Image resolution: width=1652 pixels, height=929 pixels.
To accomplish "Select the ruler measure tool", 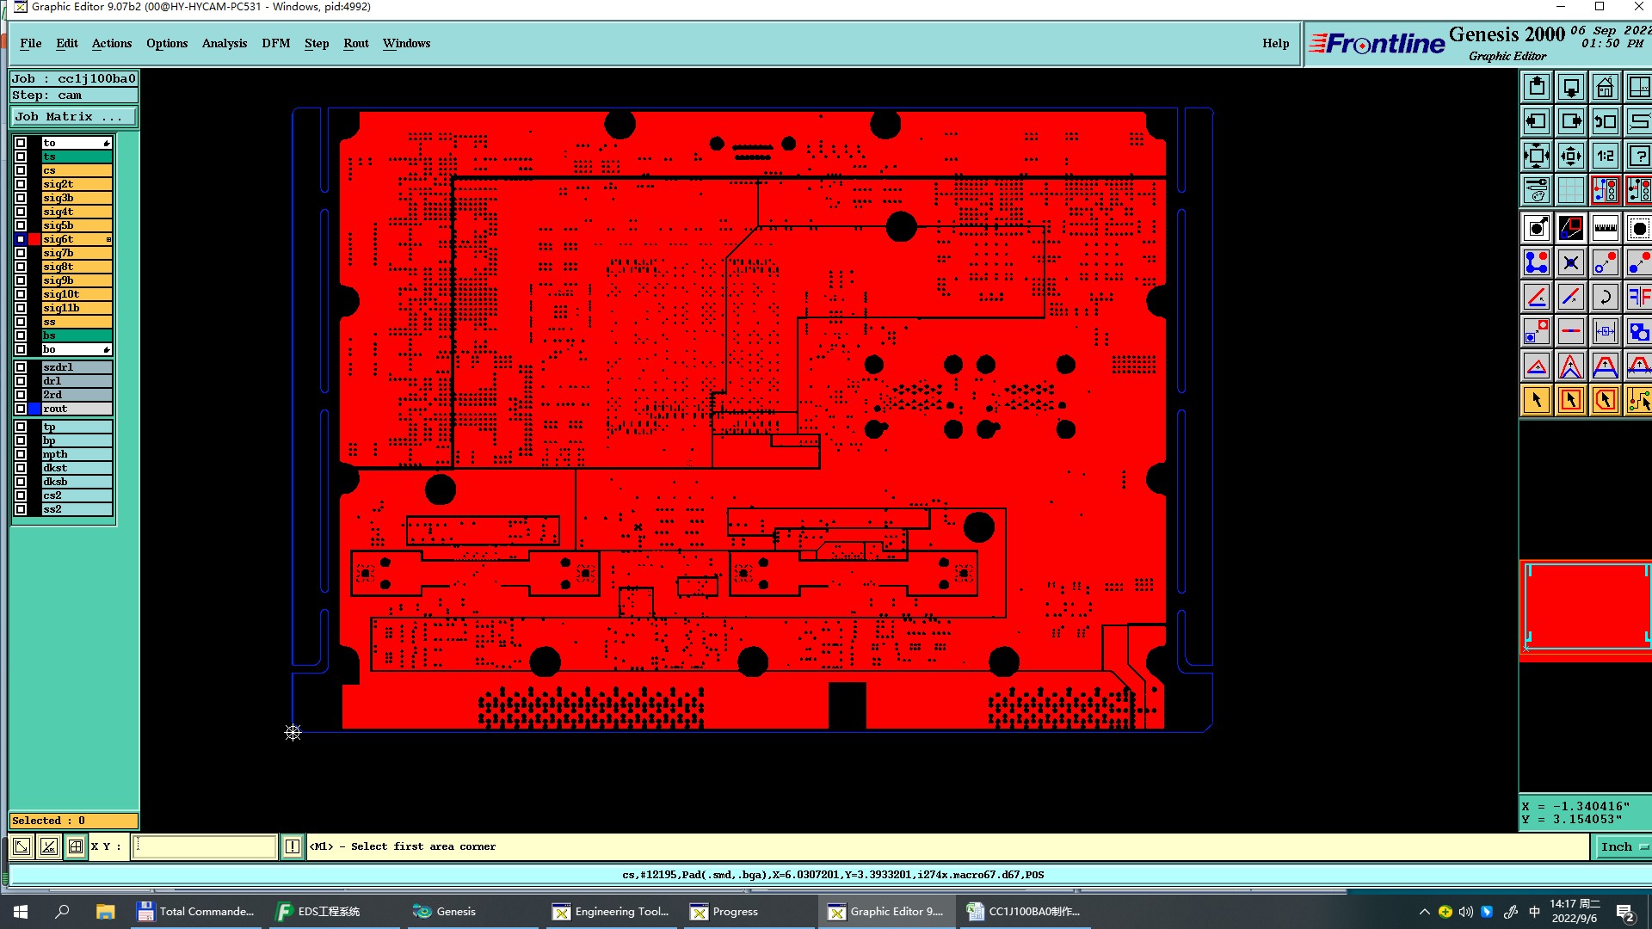I will pyautogui.click(x=1605, y=229).
